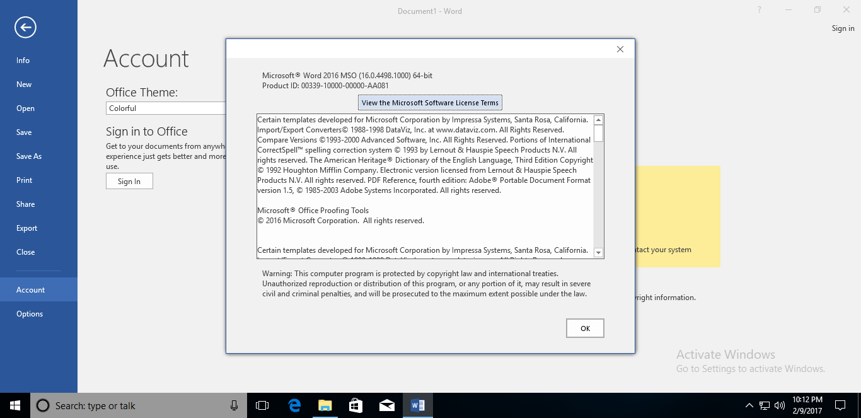Launch Microsoft Edge from the taskbar

pos(294,405)
